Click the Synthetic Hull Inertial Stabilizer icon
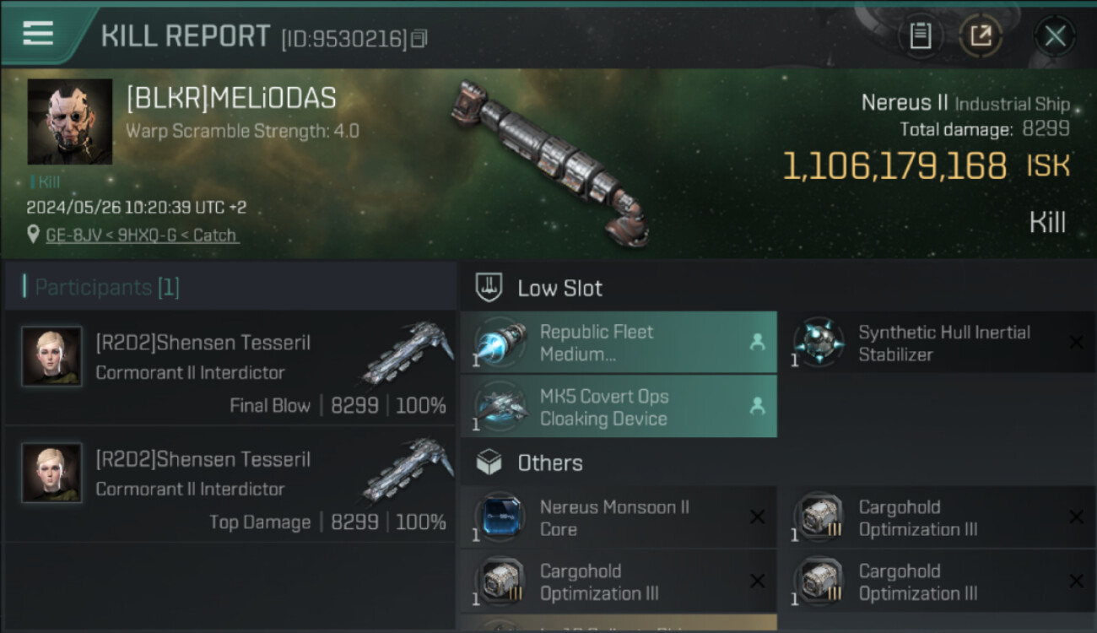This screenshot has width=1097, height=633. pyautogui.click(x=819, y=343)
